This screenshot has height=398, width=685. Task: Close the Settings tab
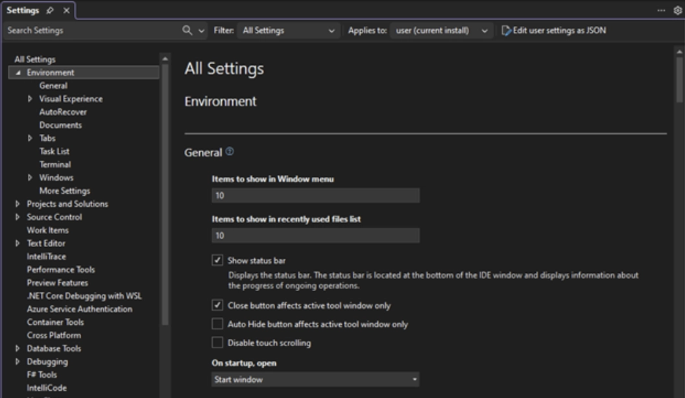[66, 11]
